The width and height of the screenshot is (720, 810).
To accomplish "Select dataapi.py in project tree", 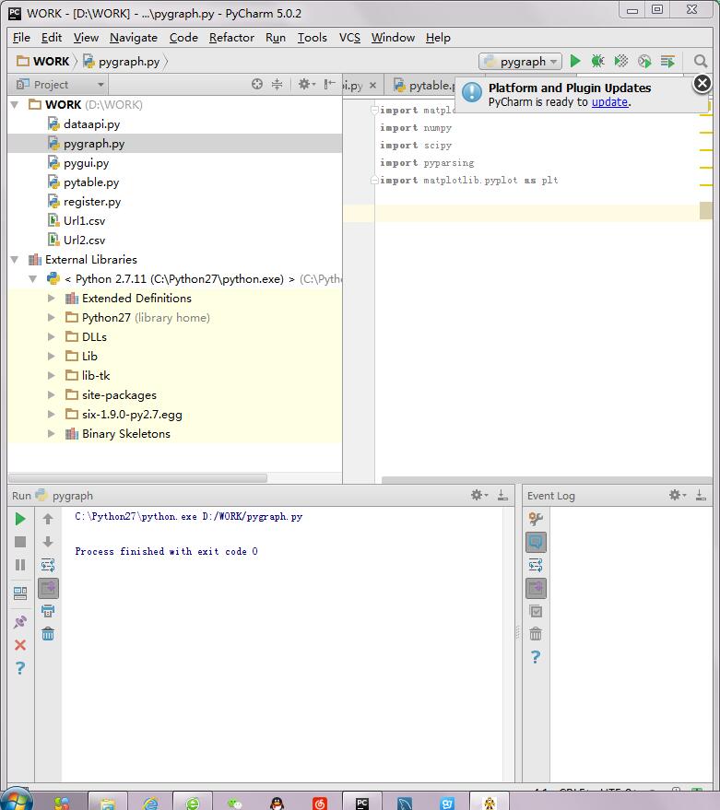I will click(91, 124).
